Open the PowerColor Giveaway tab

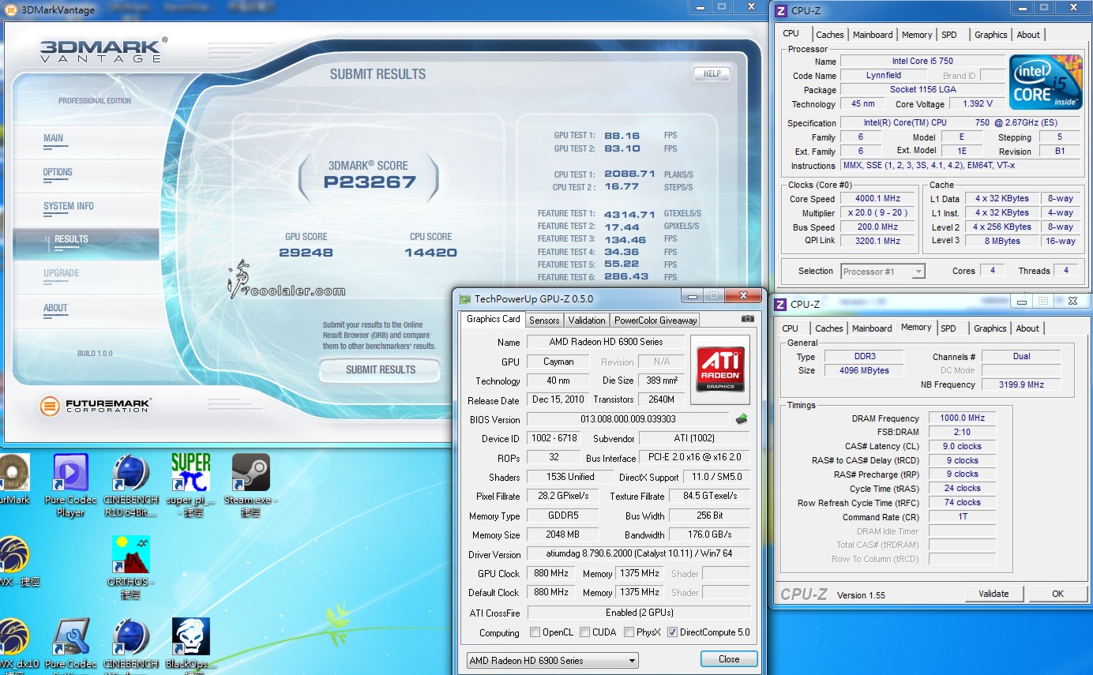655,320
